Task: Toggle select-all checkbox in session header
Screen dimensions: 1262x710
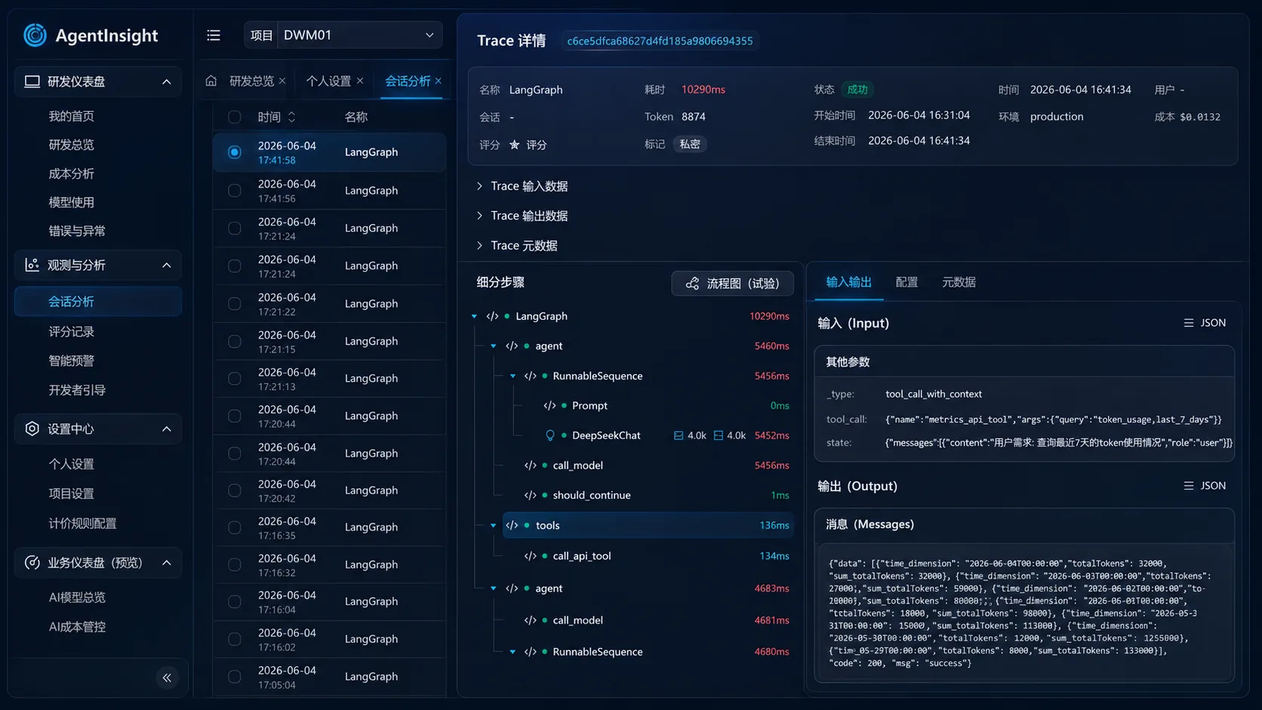Action: click(235, 117)
